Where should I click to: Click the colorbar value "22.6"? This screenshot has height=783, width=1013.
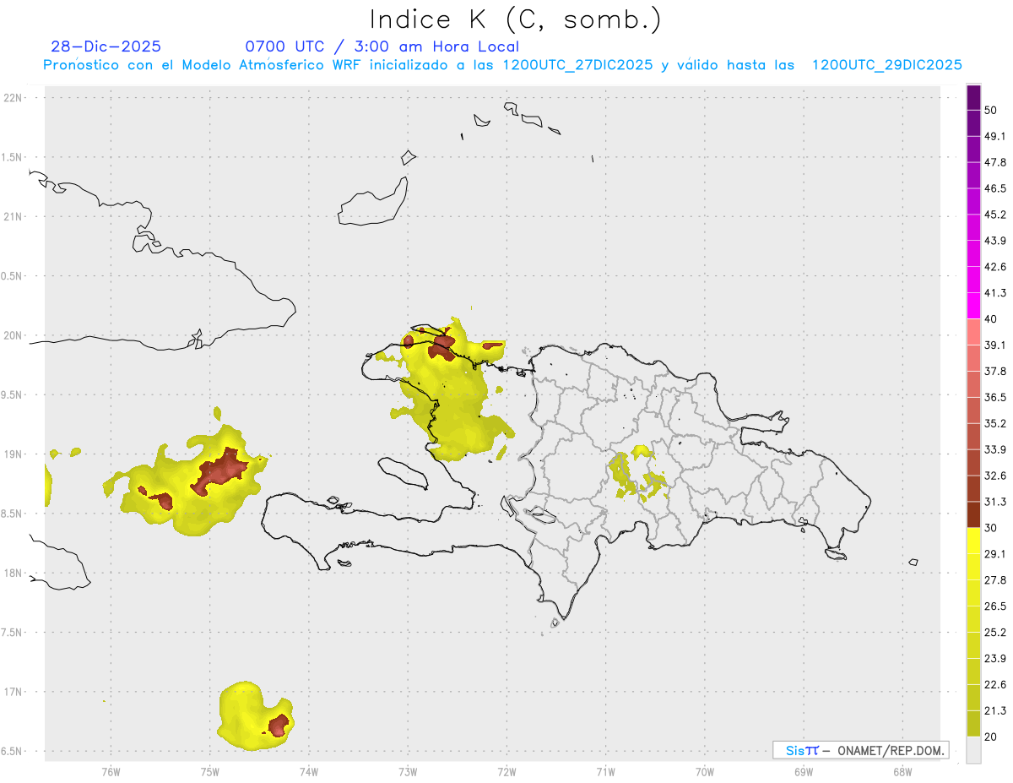[x=995, y=684]
